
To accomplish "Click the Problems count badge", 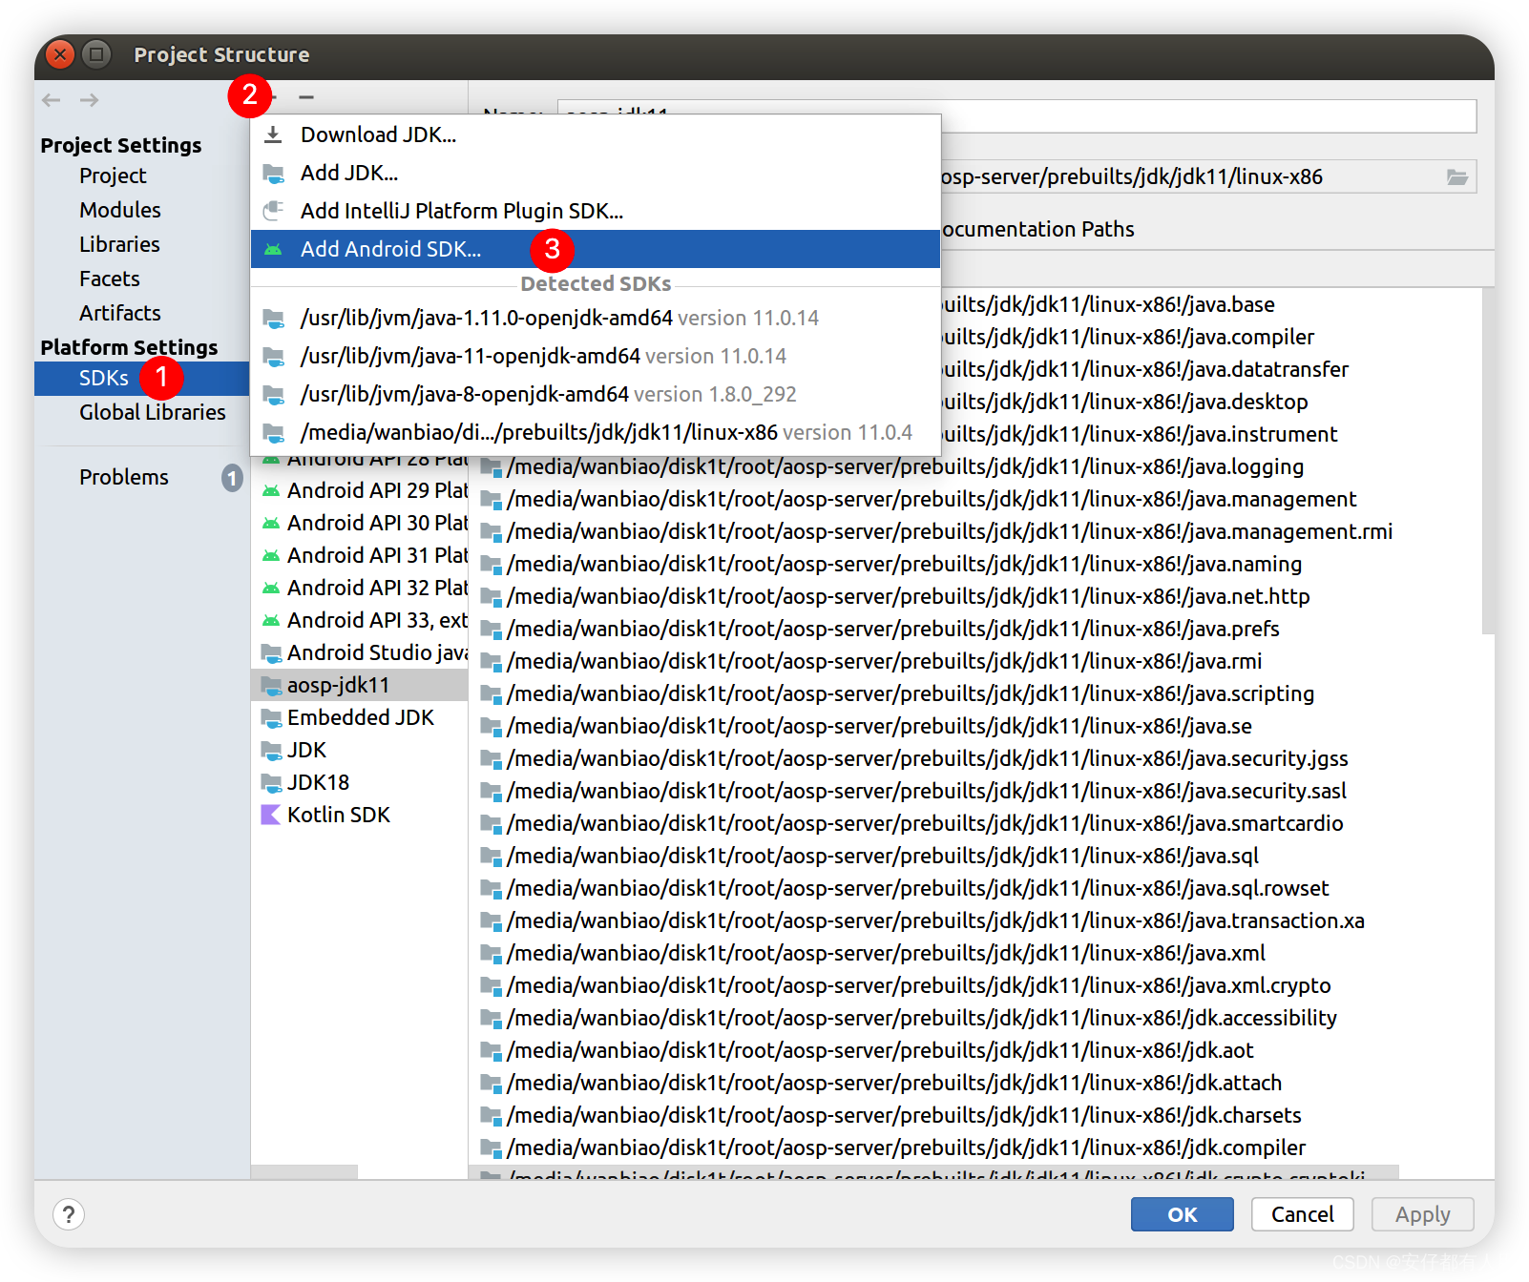I will [232, 477].
